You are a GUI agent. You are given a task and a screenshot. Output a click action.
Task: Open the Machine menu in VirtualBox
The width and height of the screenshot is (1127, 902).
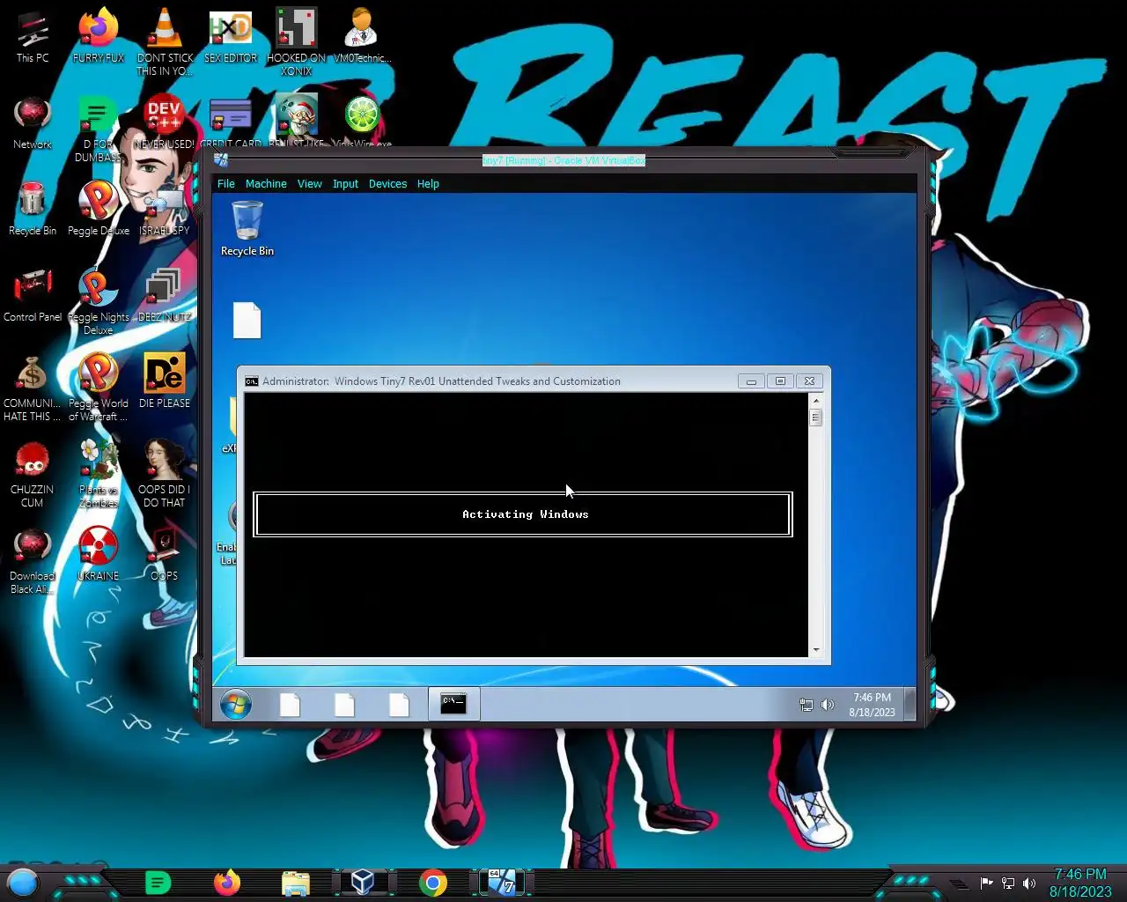coord(266,184)
